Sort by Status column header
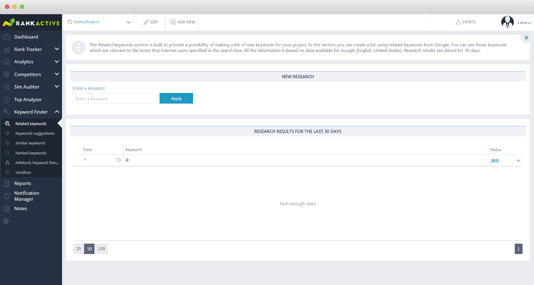This screenshot has height=285, width=534. [x=496, y=150]
